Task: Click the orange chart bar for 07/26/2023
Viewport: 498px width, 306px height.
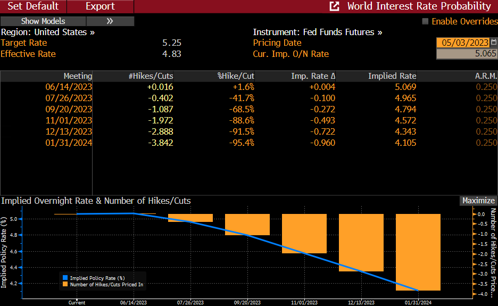Action: coord(190,218)
